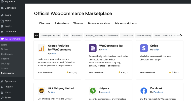Click the Facebook vendor link
191x101 pixels.
click(158, 92)
